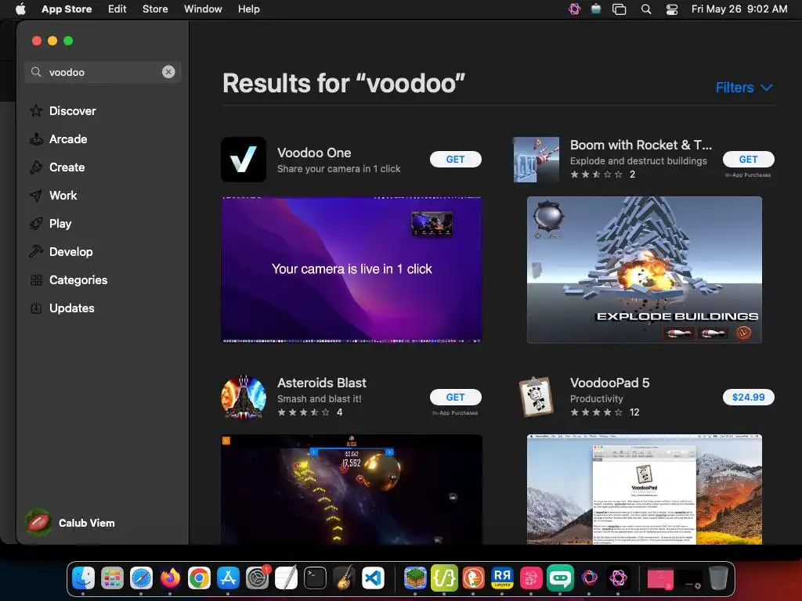This screenshot has width=802, height=601.
Task: Open the Window menu
Action: (203, 9)
